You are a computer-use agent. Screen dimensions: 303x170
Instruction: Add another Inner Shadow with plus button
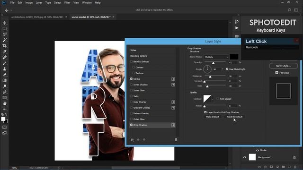click(173, 85)
